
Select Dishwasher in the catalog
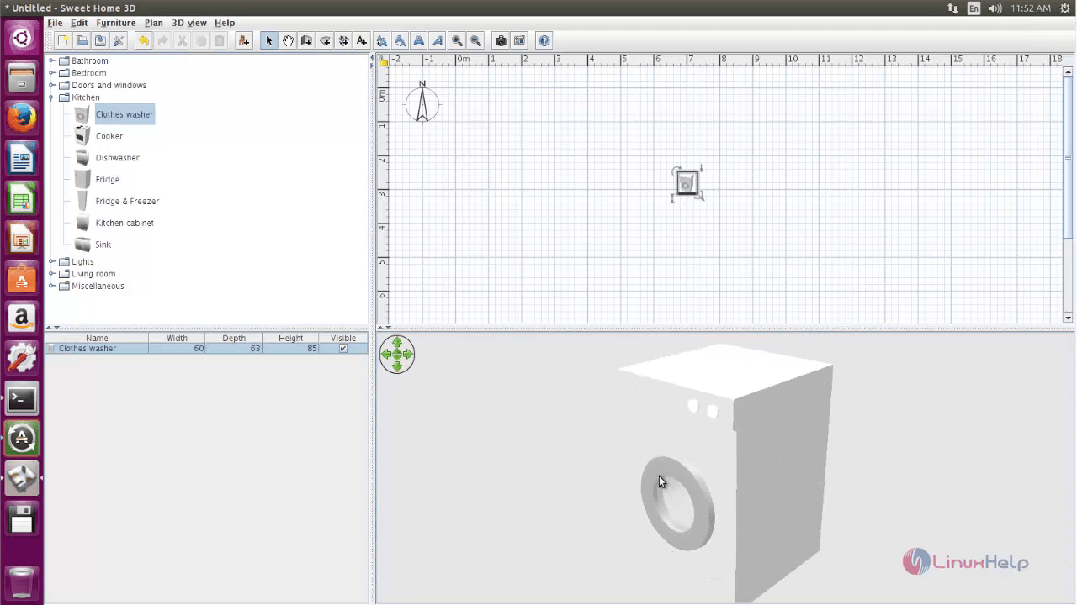(x=118, y=158)
